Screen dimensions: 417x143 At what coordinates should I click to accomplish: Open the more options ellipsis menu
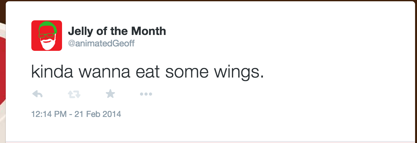click(146, 94)
